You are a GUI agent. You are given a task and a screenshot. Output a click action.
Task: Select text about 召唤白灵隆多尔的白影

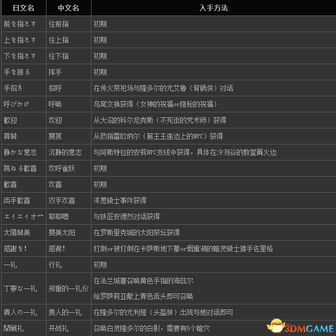point(151,328)
